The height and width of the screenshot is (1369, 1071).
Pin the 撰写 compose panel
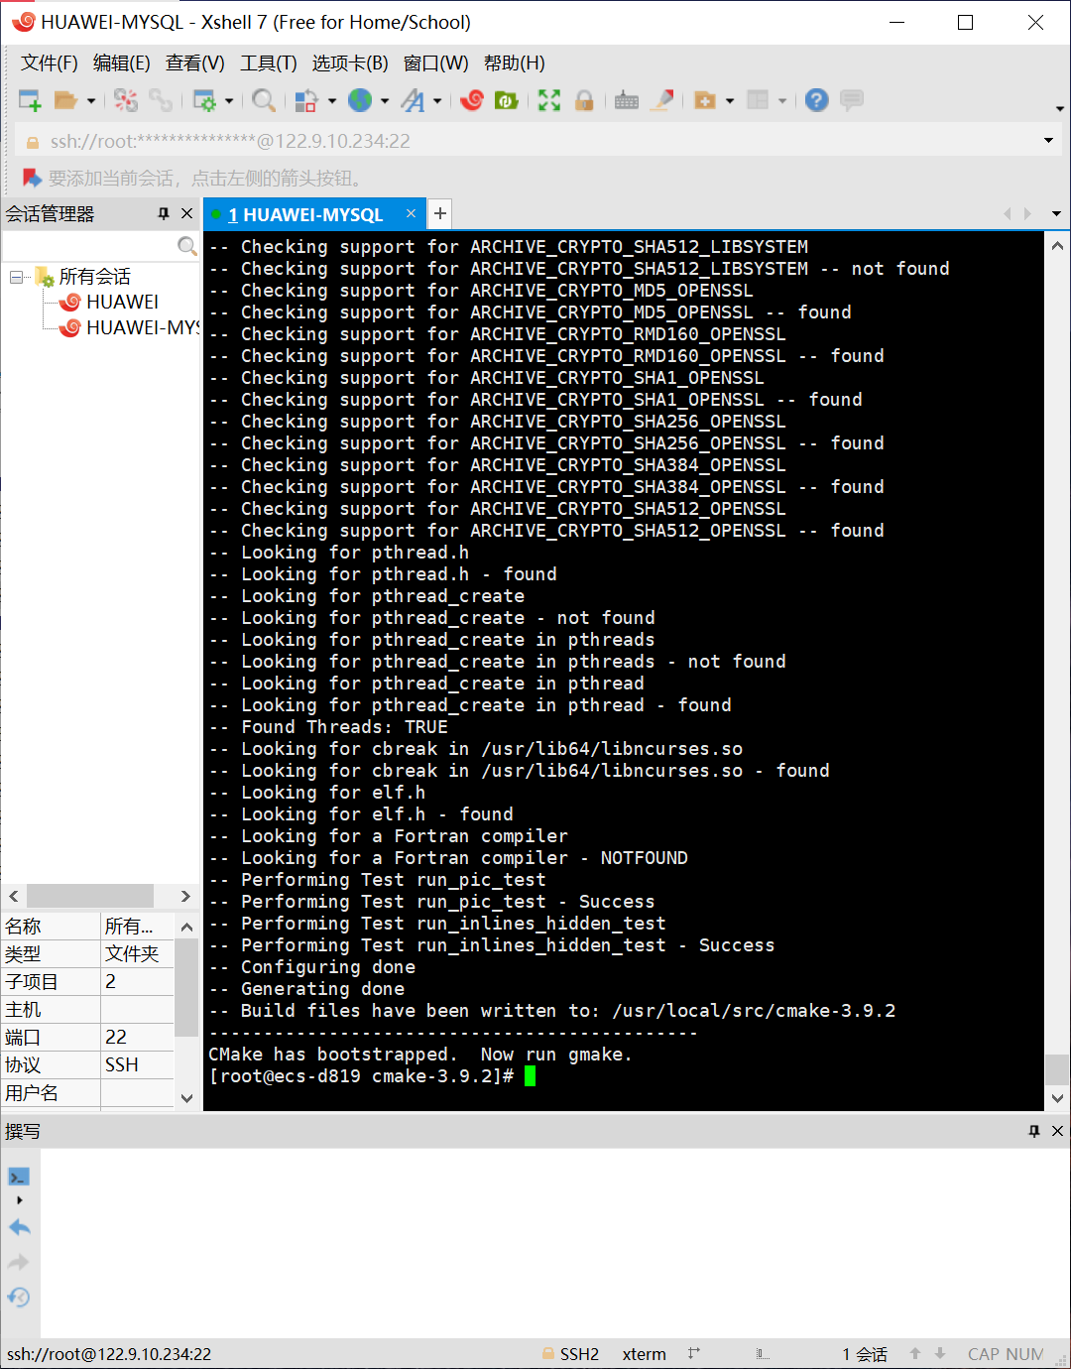pyautogui.click(x=1034, y=1131)
